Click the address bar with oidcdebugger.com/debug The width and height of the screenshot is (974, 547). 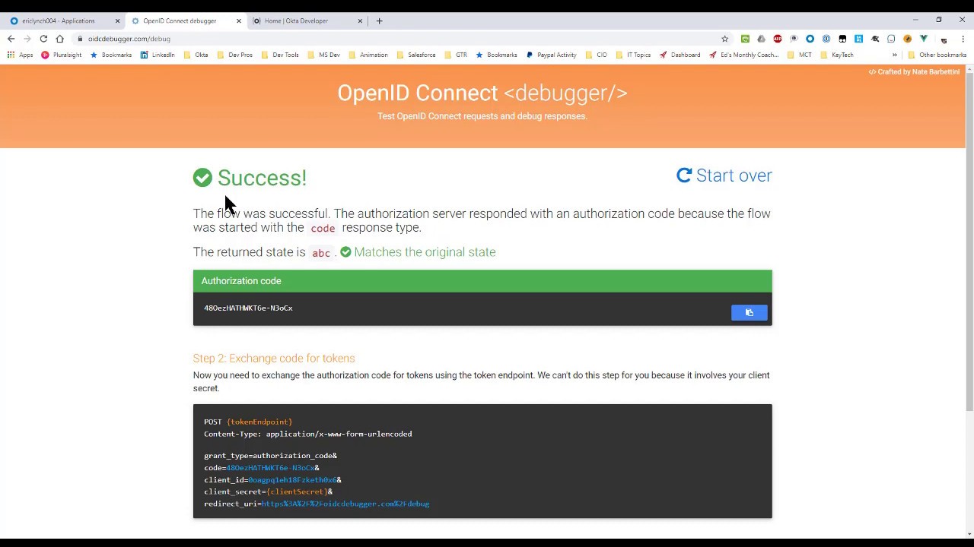396,39
